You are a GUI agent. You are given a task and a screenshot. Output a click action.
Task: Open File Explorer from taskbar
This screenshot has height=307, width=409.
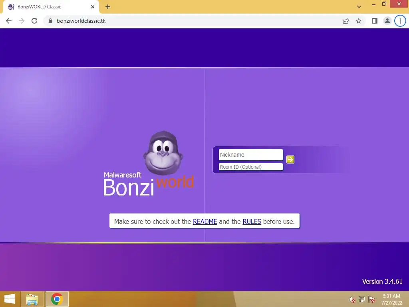[32, 299]
